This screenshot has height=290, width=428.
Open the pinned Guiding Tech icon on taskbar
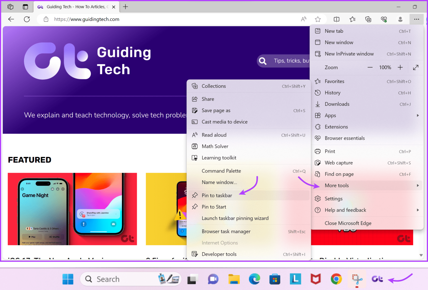coord(377,279)
